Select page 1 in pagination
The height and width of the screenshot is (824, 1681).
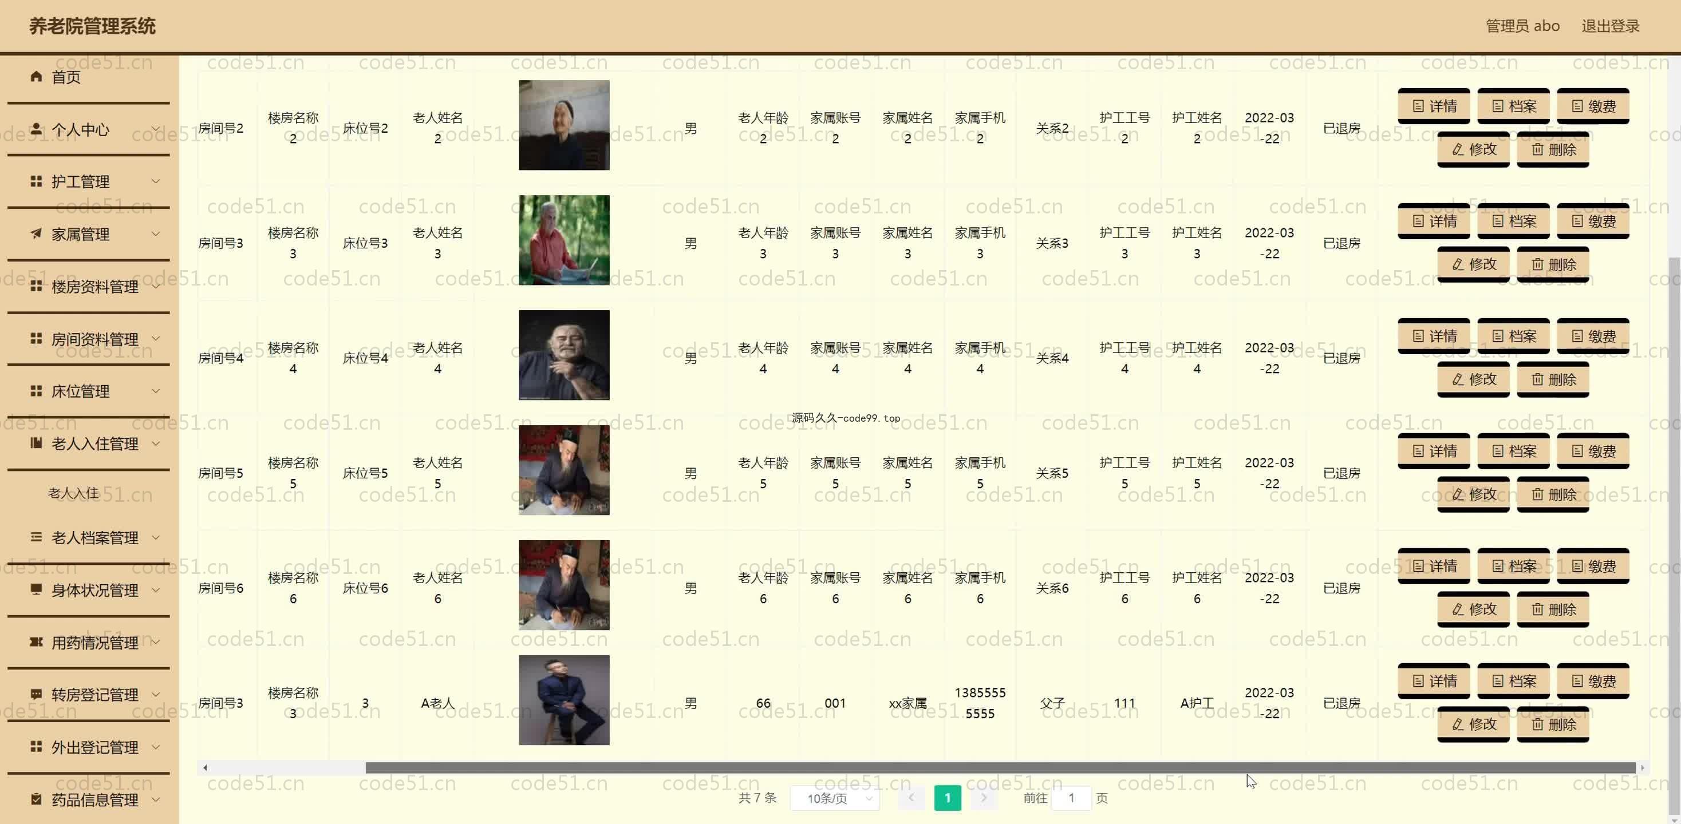pos(948,798)
